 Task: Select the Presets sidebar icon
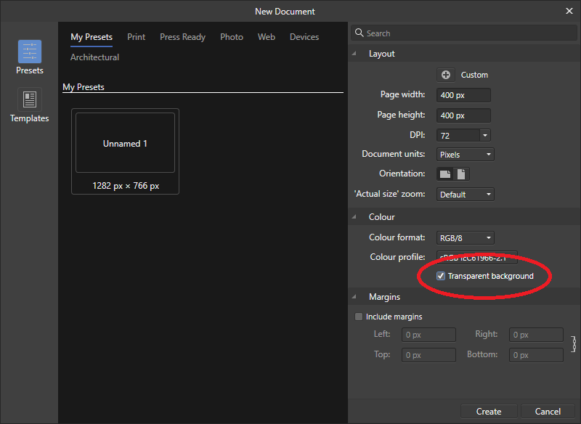[x=29, y=57]
